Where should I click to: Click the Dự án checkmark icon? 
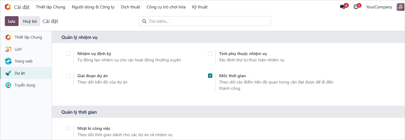(x=8, y=73)
